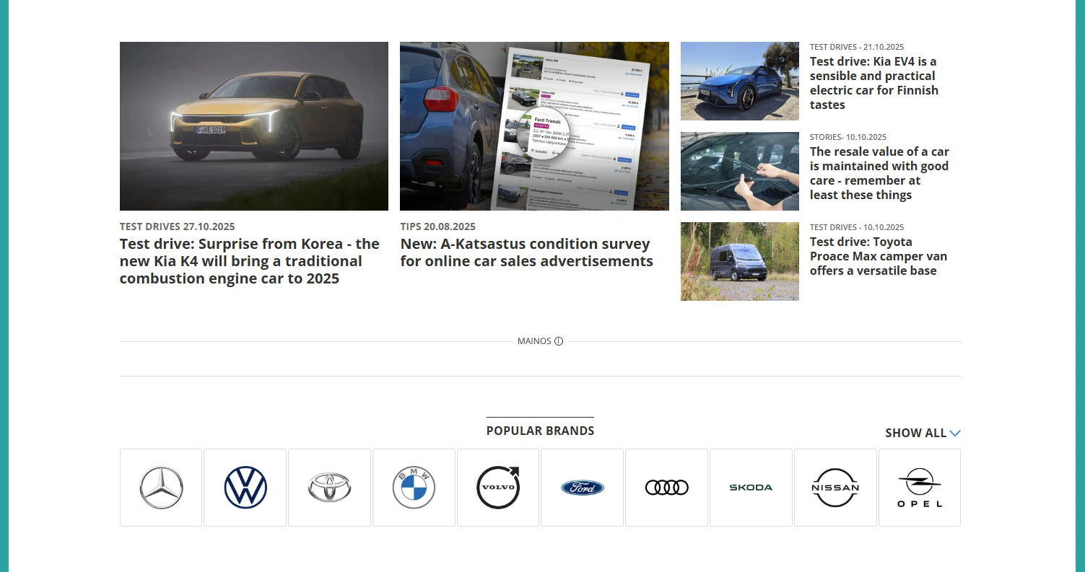Click the yellow Kia K4 photo
Screen dimensions: 1085x572
coord(254,126)
